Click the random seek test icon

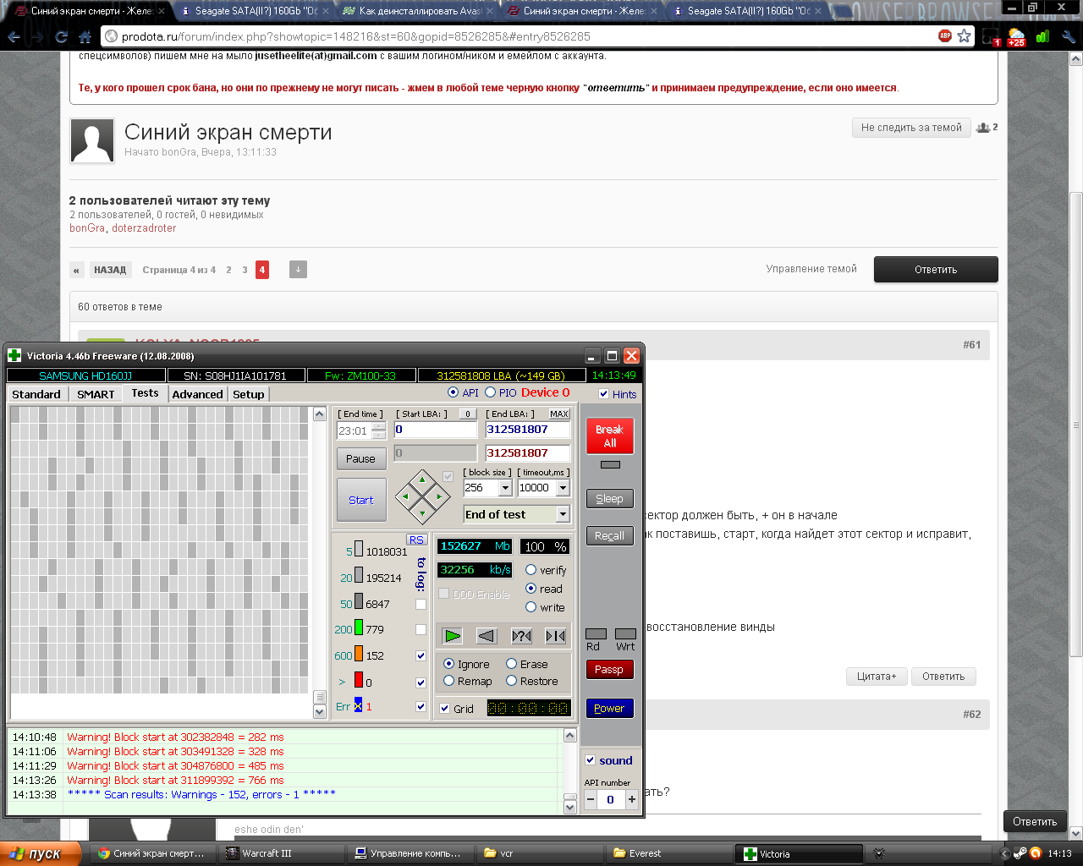click(x=521, y=636)
